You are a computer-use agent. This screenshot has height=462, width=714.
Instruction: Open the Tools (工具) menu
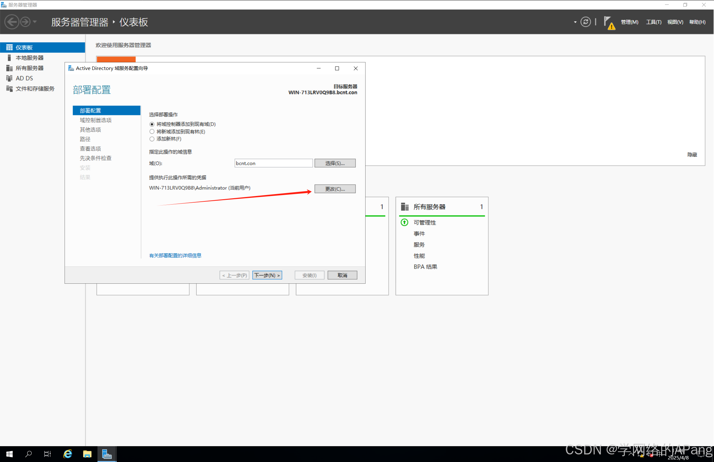(654, 22)
